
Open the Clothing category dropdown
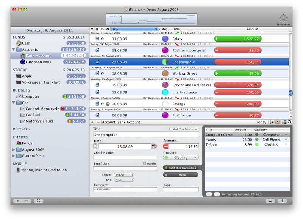click(x=181, y=158)
